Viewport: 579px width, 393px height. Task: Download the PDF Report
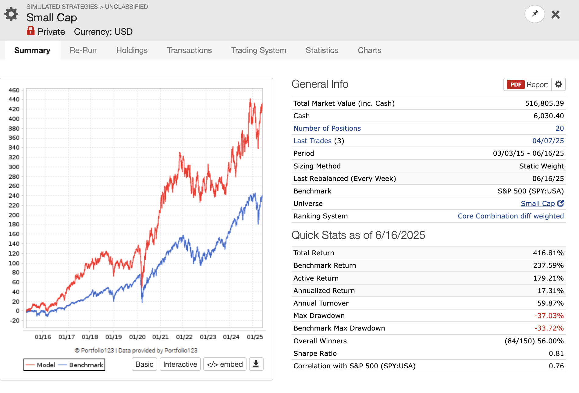[x=527, y=84]
